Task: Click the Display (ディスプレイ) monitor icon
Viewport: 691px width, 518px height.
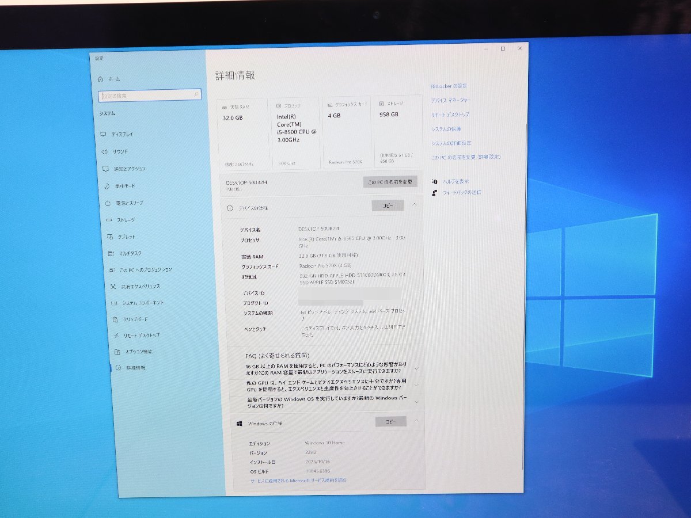Action: tap(104, 134)
